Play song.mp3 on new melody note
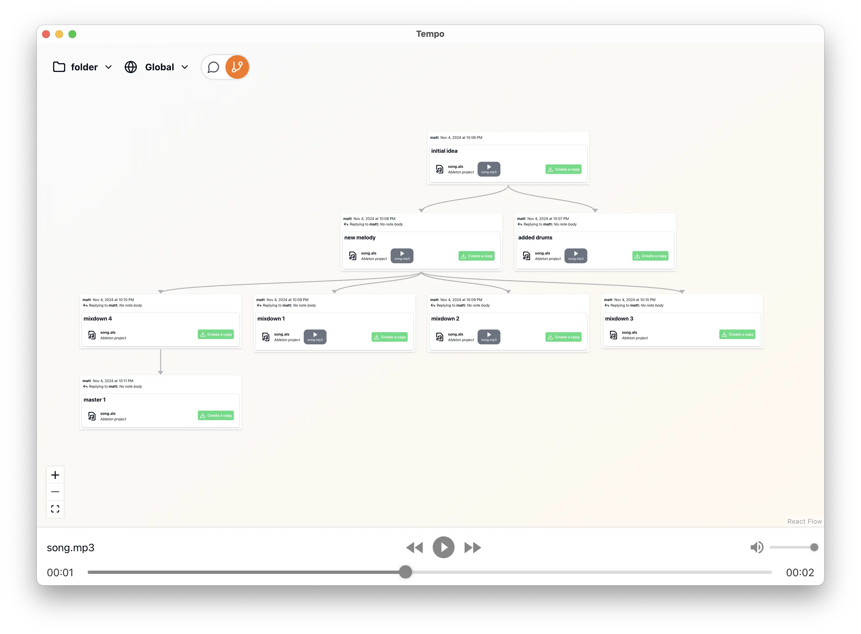Viewport: 861px width, 634px height. [402, 256]
